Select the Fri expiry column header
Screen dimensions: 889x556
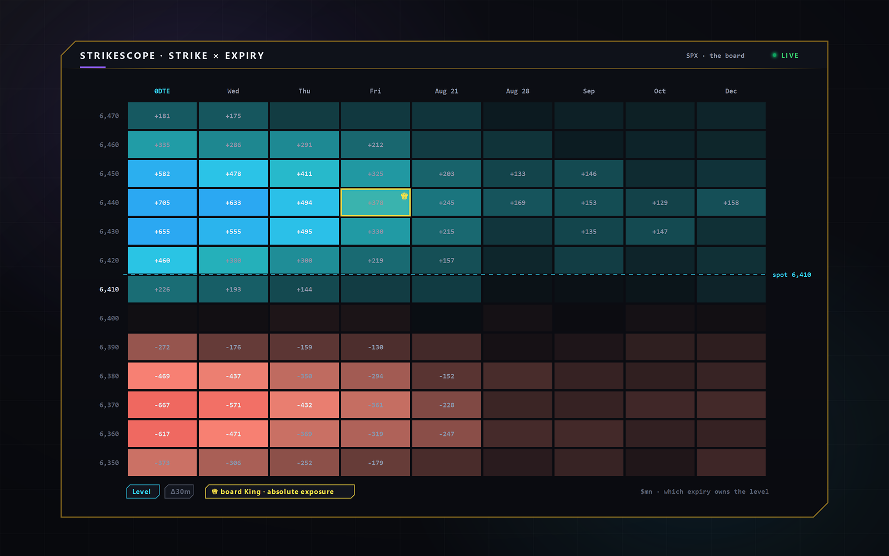[x=376, y=91]
